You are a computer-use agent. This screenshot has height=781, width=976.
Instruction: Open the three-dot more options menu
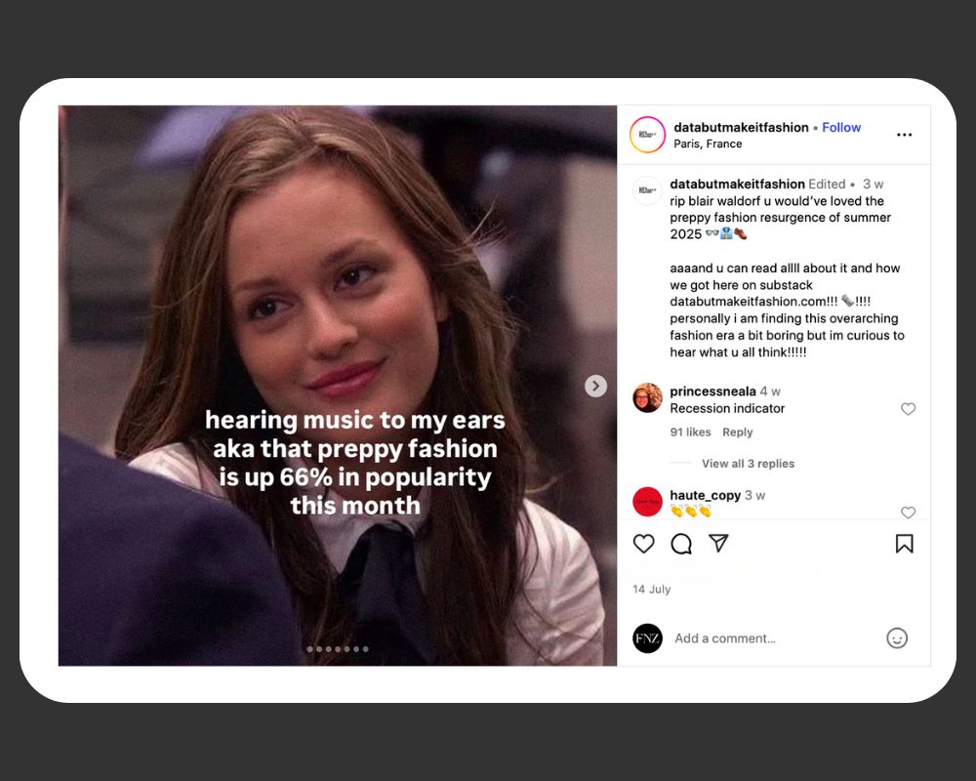(905, 135)
